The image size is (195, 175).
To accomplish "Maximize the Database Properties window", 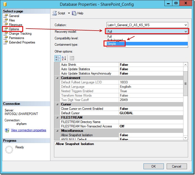I will 176,3.
